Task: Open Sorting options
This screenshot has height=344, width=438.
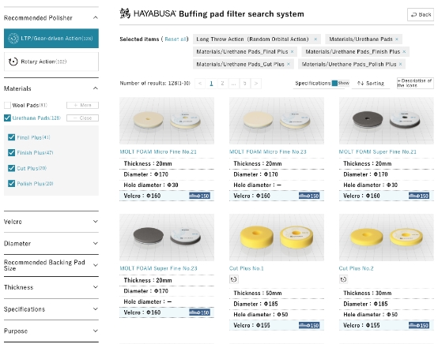Action: pyautogui.click(x=371, y=84)
